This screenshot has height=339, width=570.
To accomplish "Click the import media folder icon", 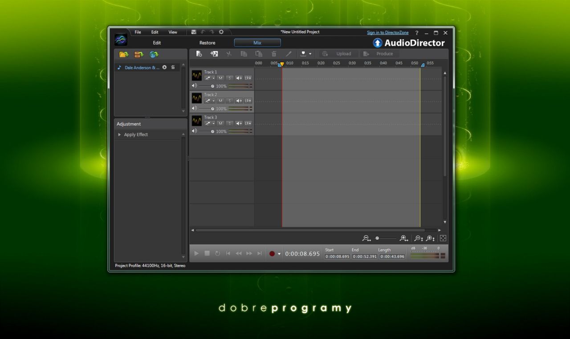I will tap(123, 54).
